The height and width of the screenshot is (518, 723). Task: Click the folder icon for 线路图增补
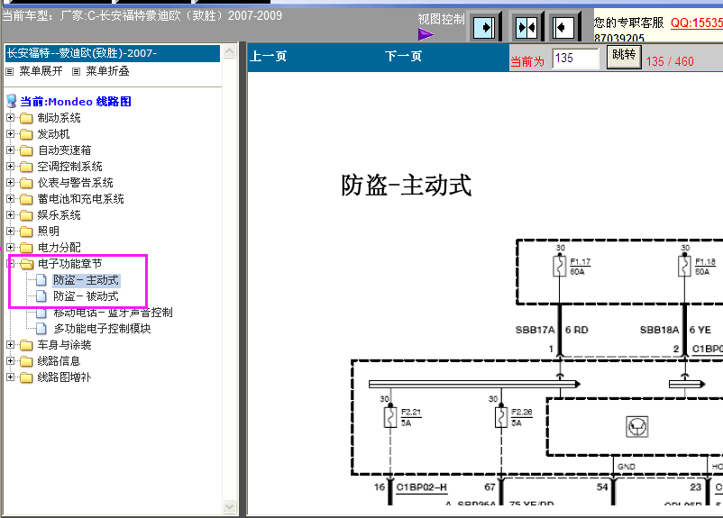pos(26,377)
